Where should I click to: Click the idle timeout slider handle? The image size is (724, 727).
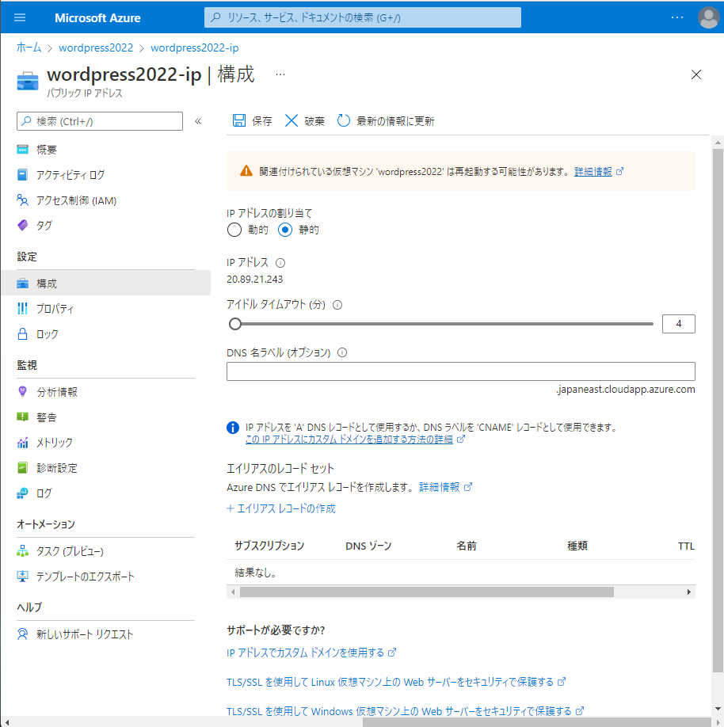click(235, 324)
